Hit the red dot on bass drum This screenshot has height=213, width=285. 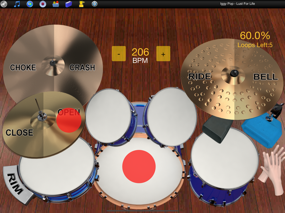[x=139, y=166]
